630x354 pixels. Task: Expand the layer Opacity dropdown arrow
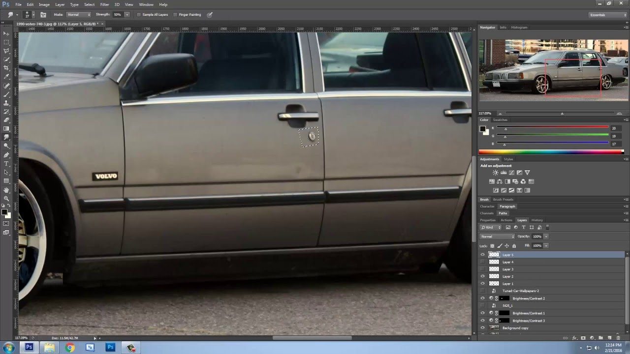click(x=546, y=236)
